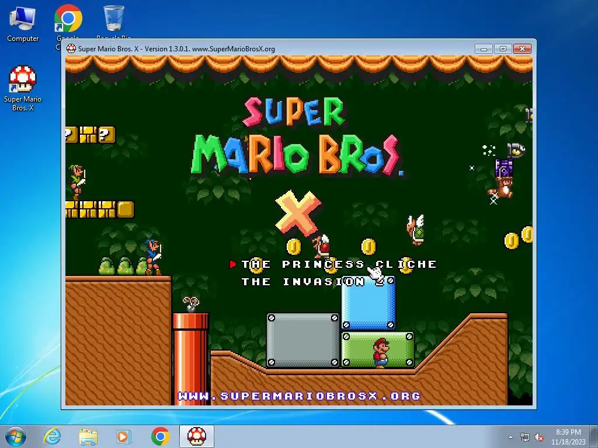Open Internet Explorer from the taskbar
Screen dimensions: 598x448
pos(52,436)
